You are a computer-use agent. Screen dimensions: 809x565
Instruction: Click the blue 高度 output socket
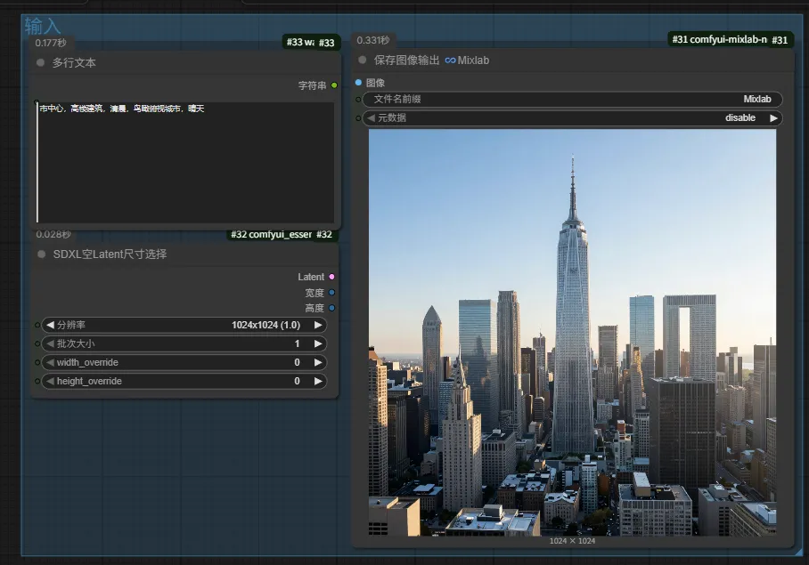point(331,308)
